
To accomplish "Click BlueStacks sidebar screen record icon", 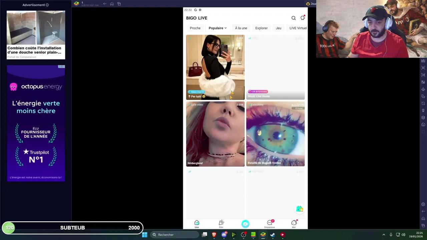I will click(423, 75).
